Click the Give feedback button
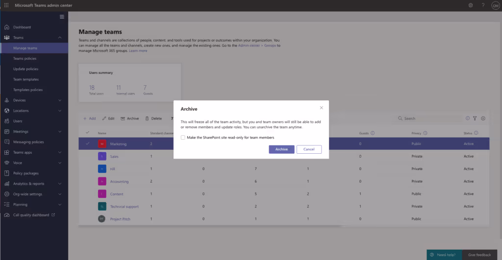 pyautogui.click(x=479, y=255)
